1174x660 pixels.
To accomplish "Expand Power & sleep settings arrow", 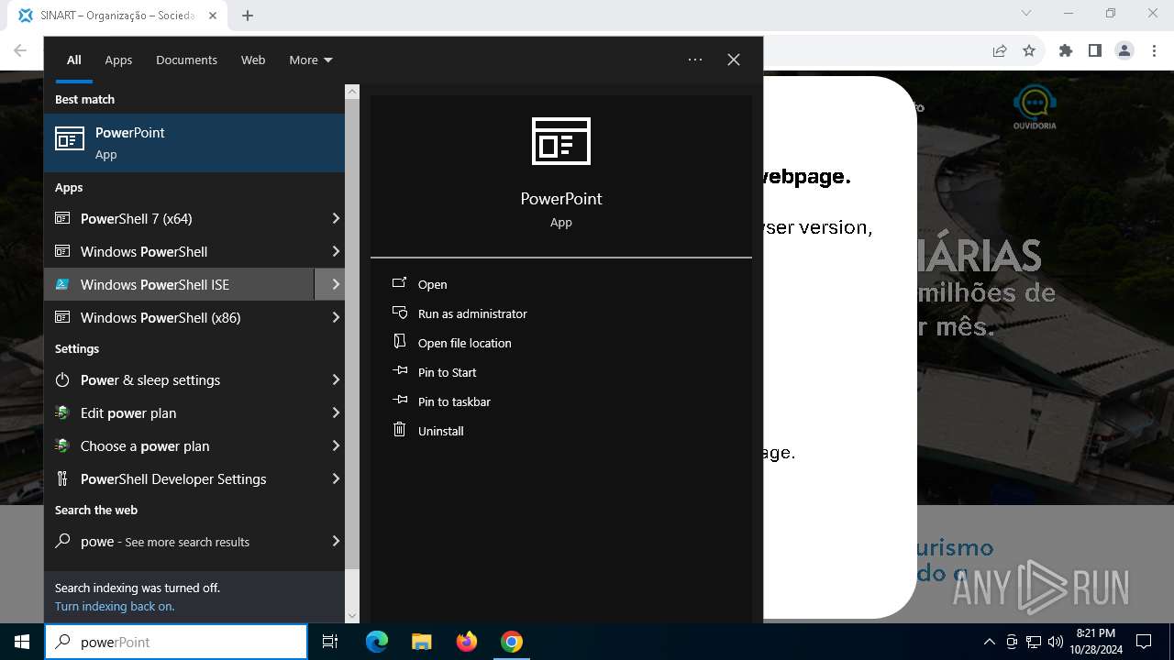I will 336,379.
